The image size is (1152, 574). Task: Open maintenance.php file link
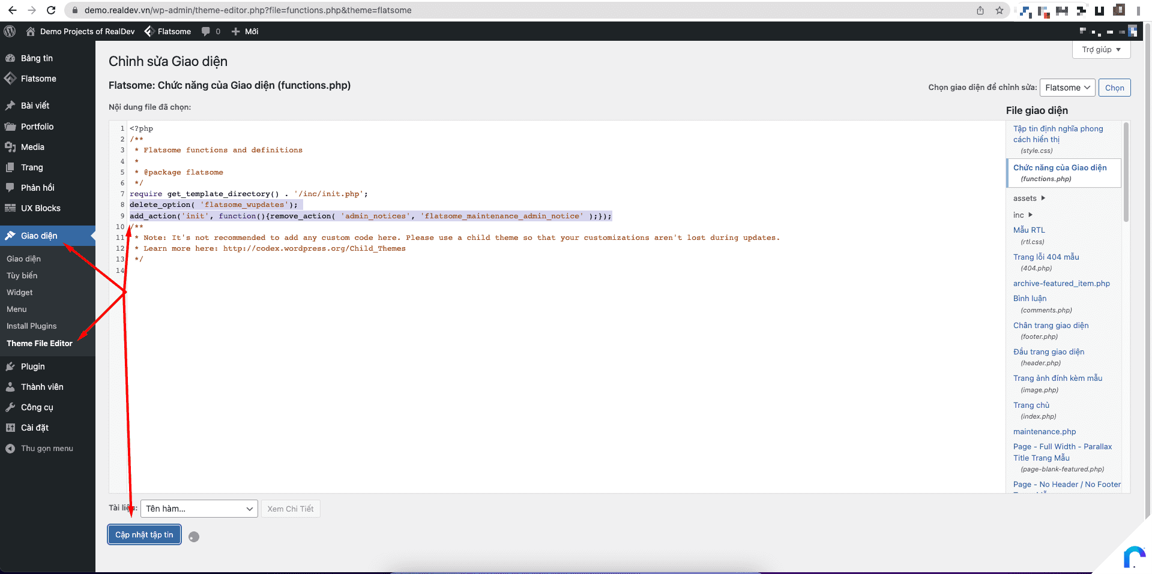click(x=1045, y=431)
